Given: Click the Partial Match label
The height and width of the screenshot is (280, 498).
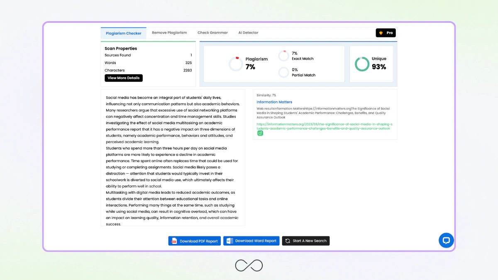Looking at the screenshot, I should point(303,75).
